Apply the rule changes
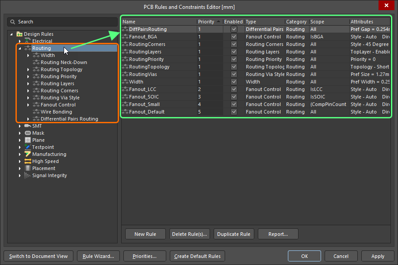This screenshot has height=265, width=398. (378, 256)
